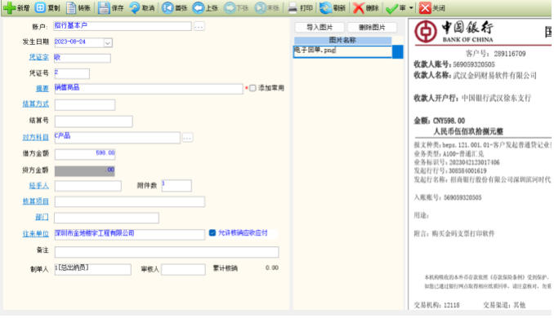Click the 备注 input field
This screenshot has height=318, width=554.
167,252
